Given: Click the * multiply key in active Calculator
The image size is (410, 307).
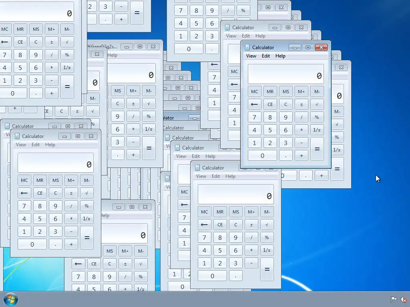Looking at the screenshot, I should click(301, 130).
